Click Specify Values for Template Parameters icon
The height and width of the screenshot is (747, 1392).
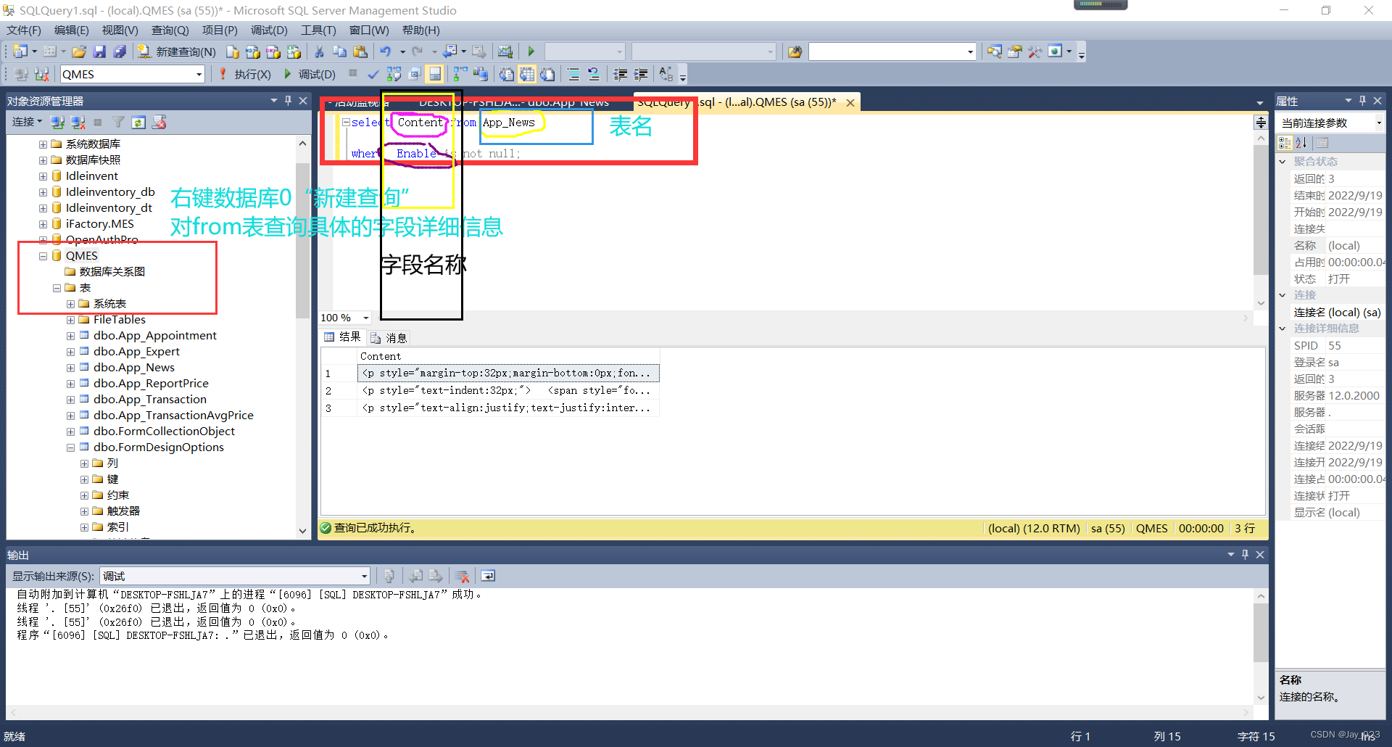point(666,74)
